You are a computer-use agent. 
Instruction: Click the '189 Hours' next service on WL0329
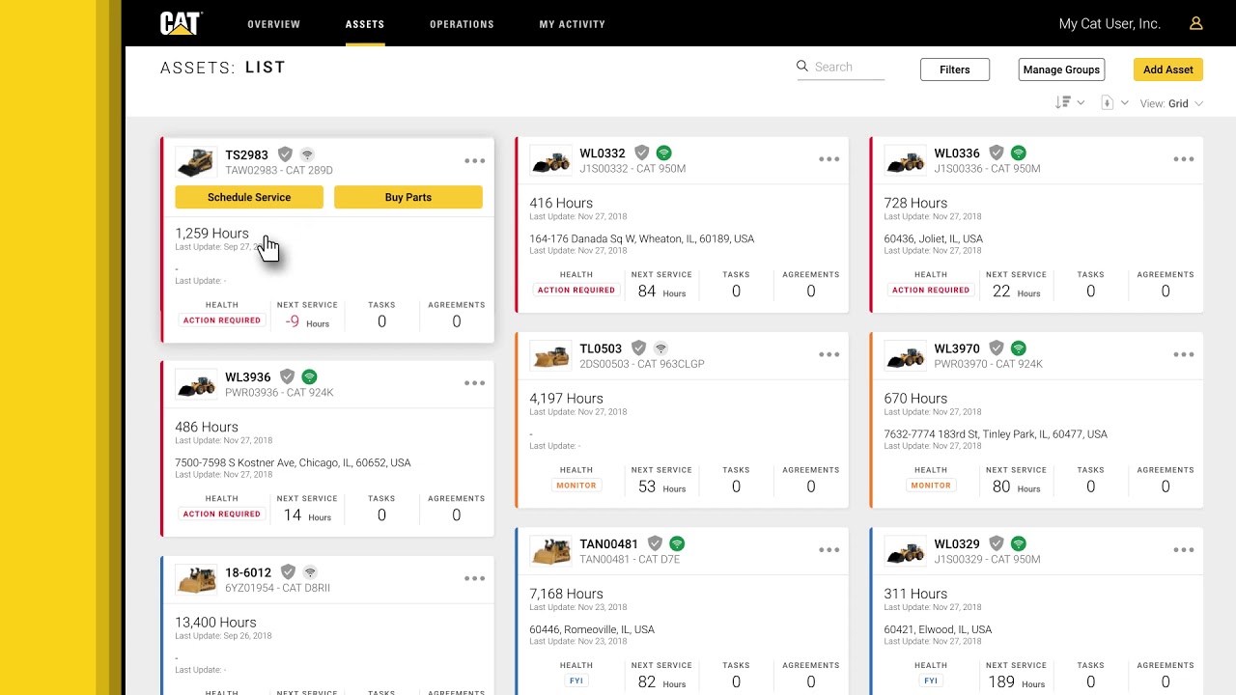tap(1016, 682)
